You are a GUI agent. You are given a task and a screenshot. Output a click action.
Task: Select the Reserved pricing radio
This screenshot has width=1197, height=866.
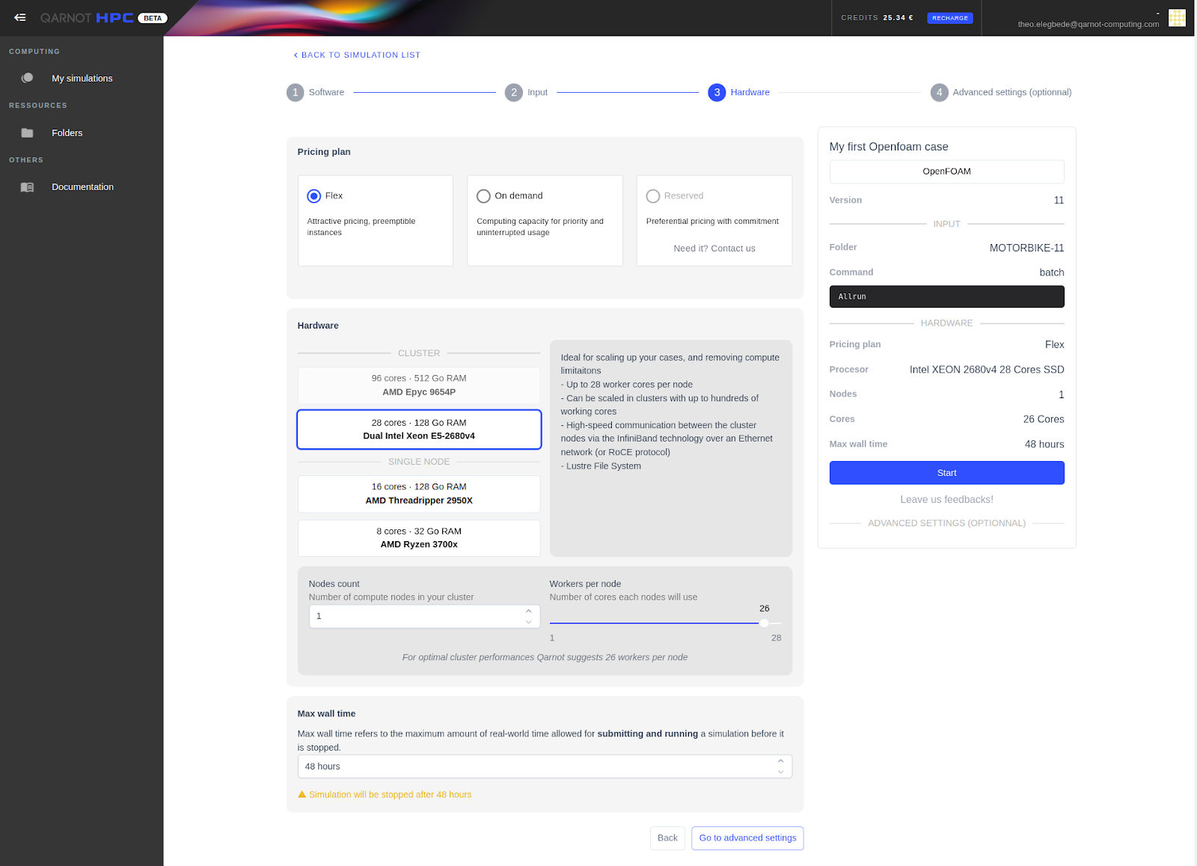pos(653,196)
